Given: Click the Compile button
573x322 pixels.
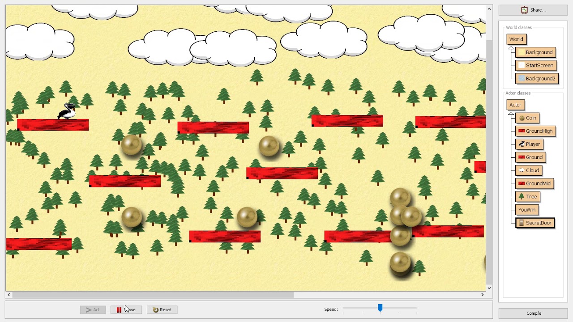Looking at the screenshot, I should pyautogui.click(x=533, y=313).
